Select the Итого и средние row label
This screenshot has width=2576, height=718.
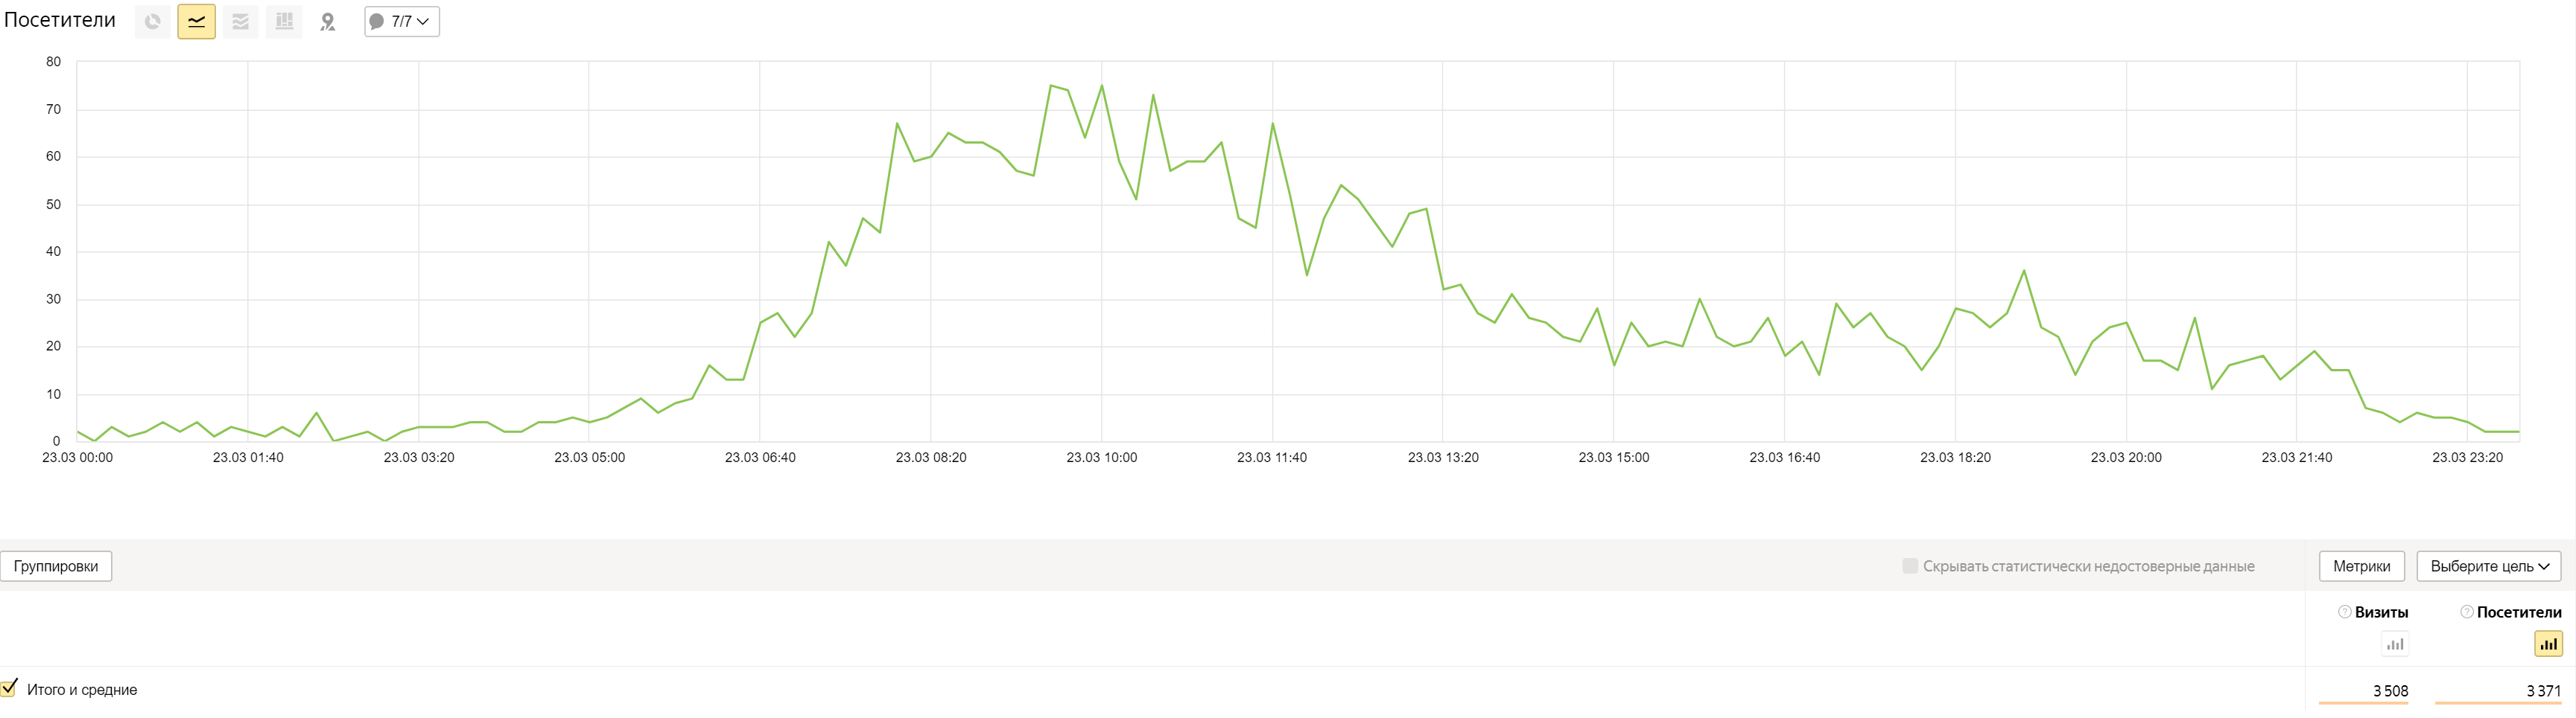tap(82, 690)
